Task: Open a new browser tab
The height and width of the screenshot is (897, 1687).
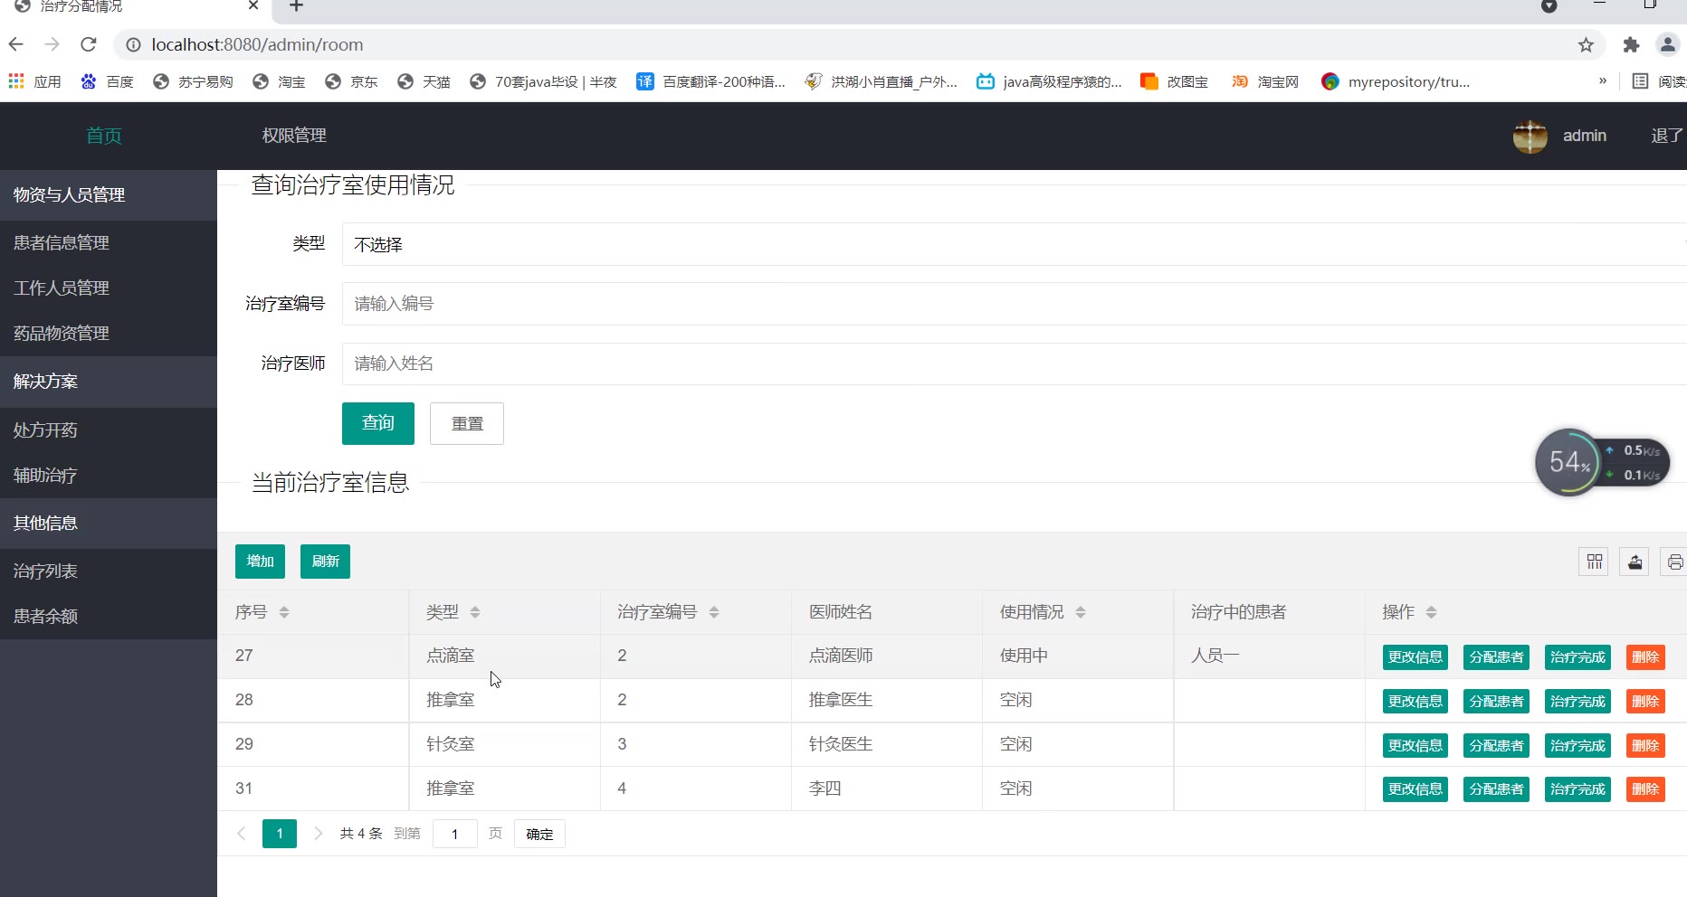Action: tap(296, 6)
